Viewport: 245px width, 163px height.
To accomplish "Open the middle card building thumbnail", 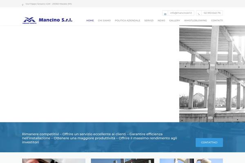I will [122, 161].
